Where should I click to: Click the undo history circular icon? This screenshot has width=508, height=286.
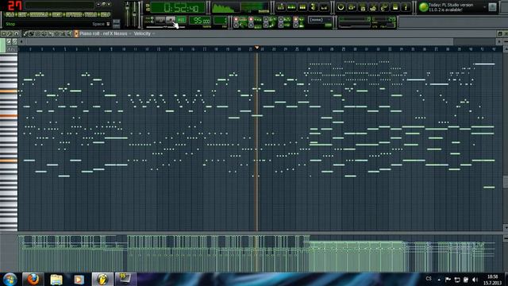point(341,7)
